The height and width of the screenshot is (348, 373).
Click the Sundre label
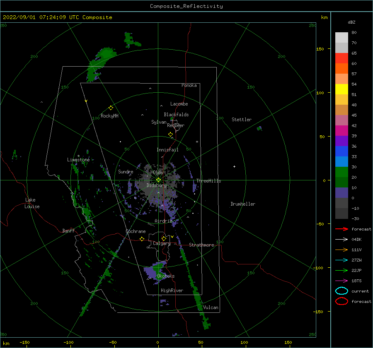coord(126,171)
